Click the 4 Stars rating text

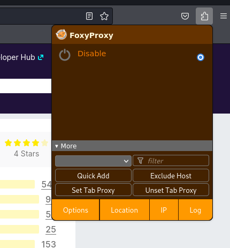tap(27, 154)
